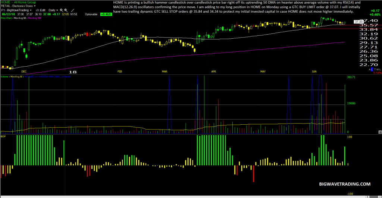Image resolution: width=382 pixels, height=198 pixels.
Task: Click the FEB month axis label
Action: pyautogui.click(x=120, y=72)
